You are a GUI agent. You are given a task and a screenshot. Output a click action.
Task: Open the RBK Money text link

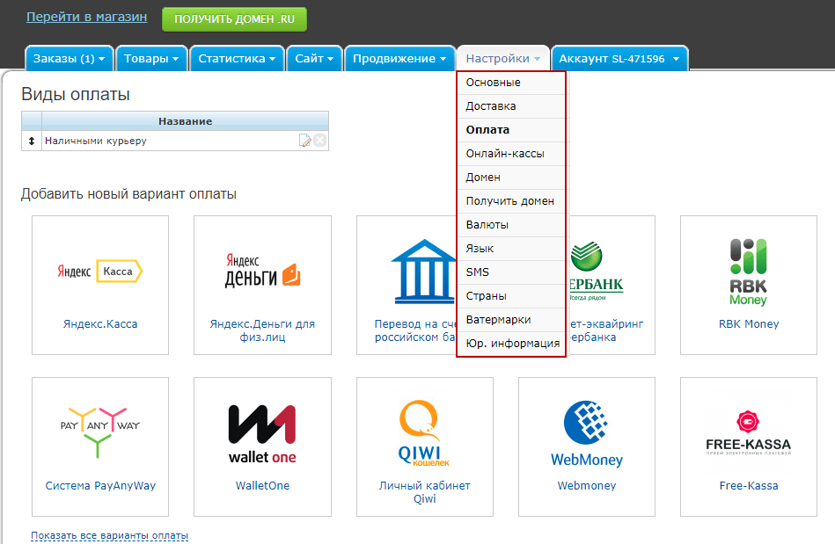pos(749,323)
